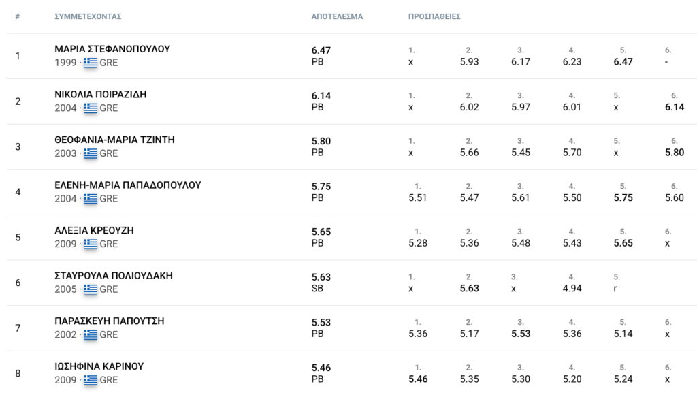Select athlete name ΑΛΕΞΙΑ ΚΡΕΟΥΖΗ
Screen dimensions: 697x395
(x=94, y=230)
